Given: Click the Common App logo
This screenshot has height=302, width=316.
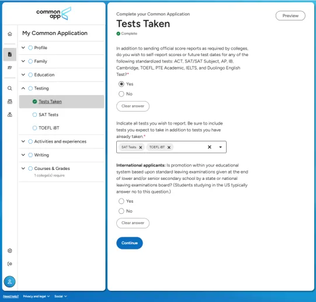Looking at the screenshot, I should point(54,13).
